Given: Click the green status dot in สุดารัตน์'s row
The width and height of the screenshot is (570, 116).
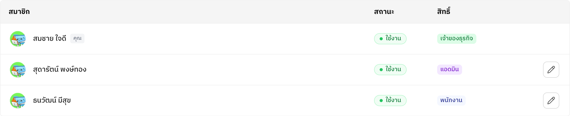Looking at the screenshot, I should (381, 70).
